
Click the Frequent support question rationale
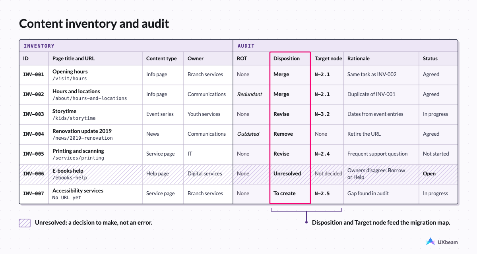coord(378,154)
